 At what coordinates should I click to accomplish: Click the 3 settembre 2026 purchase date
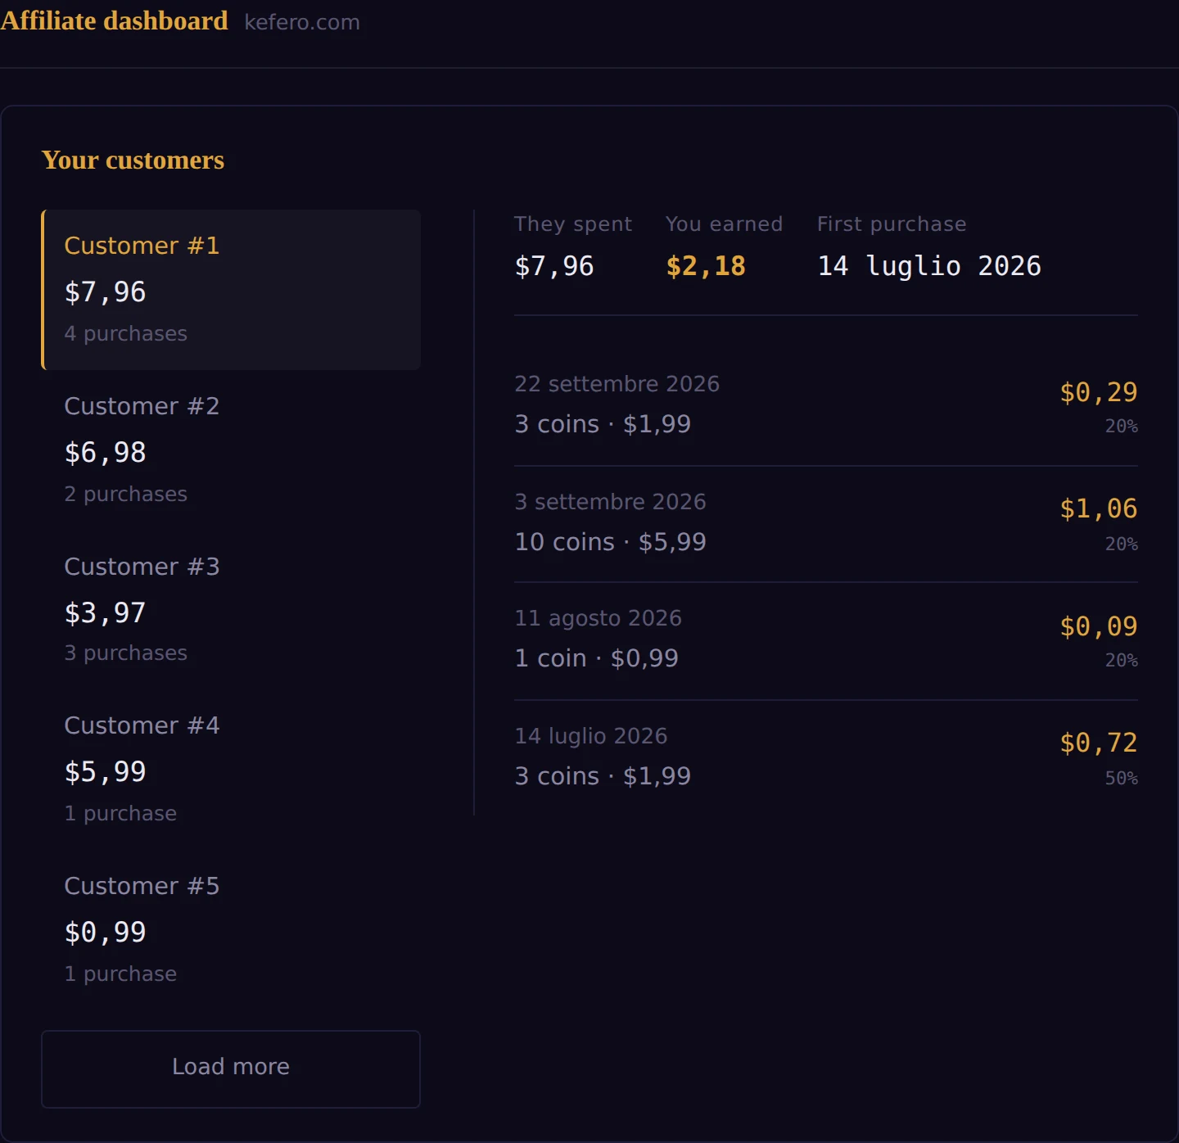click(x=610, y=502)
